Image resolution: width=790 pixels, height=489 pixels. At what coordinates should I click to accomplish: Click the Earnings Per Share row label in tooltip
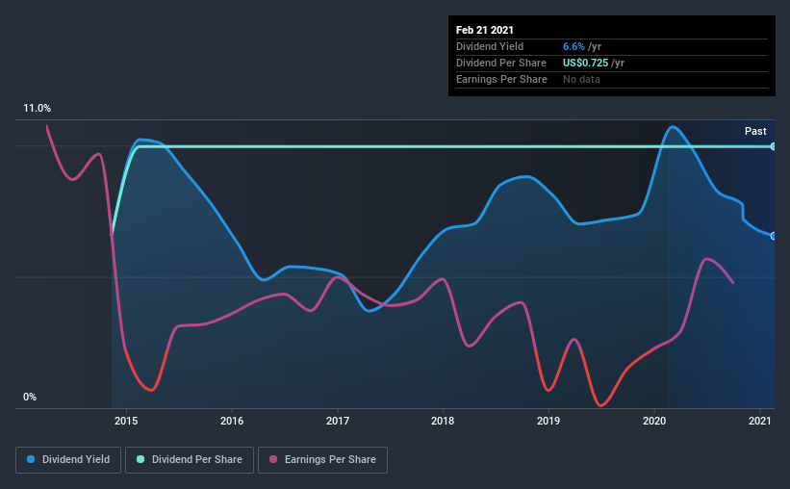(x=501, y=79)
